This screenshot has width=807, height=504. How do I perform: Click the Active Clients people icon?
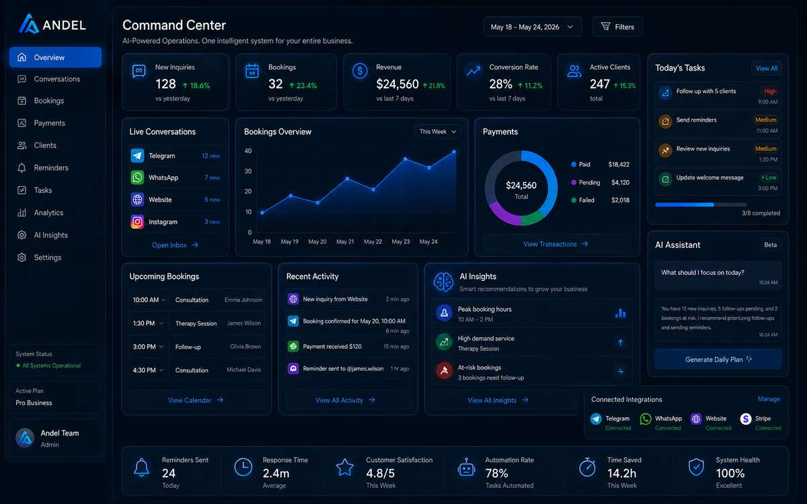pos(574,71)
